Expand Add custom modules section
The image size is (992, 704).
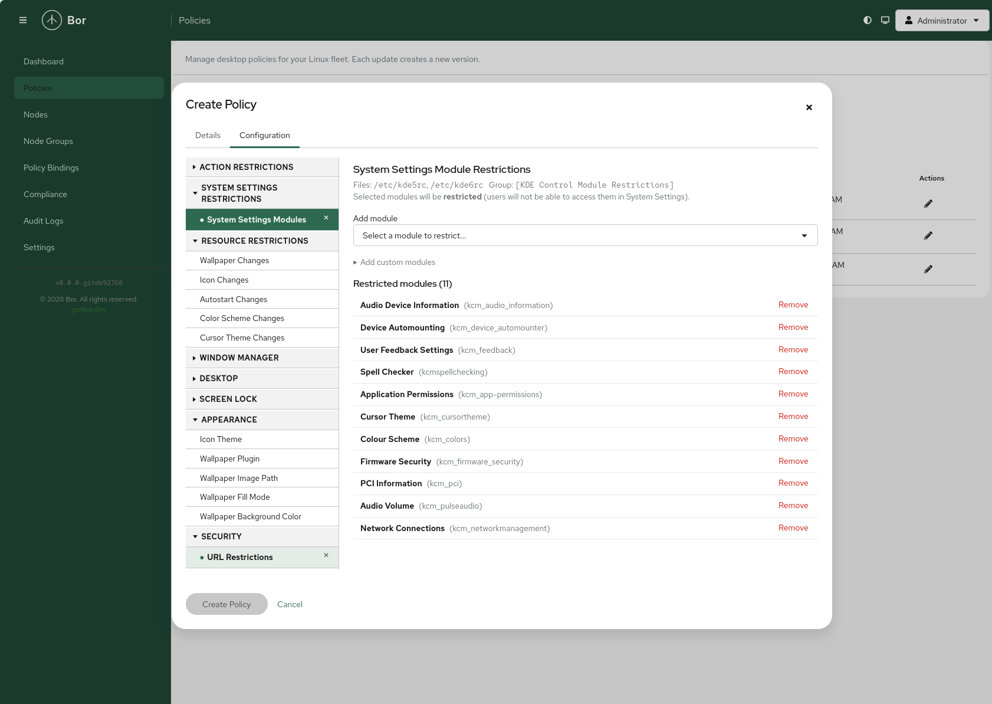394,262
